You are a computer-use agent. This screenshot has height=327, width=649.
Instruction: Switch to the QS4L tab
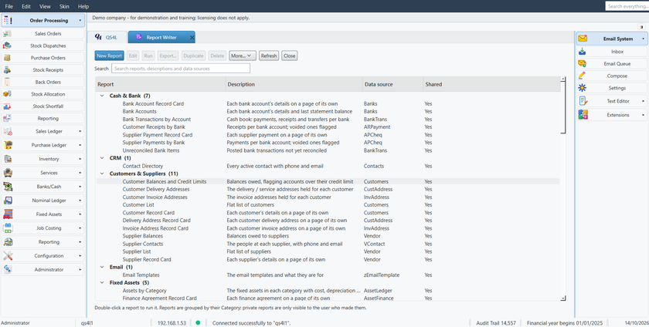pos(107,37)
